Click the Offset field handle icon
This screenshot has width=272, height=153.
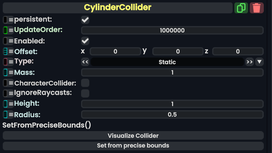[5, 52]
